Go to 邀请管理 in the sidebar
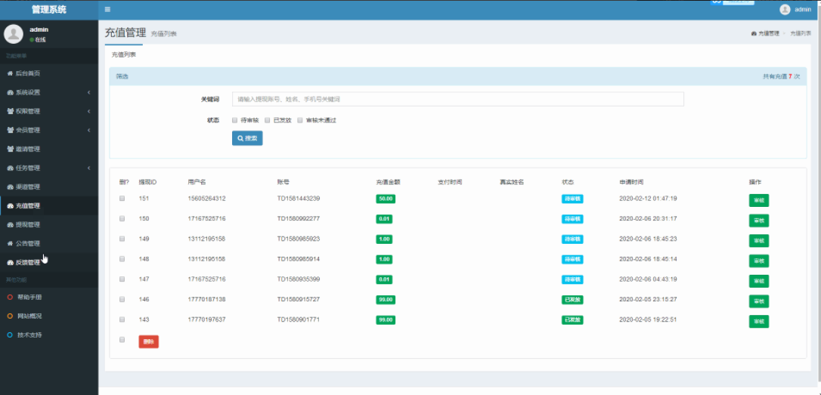 point(27,149)
